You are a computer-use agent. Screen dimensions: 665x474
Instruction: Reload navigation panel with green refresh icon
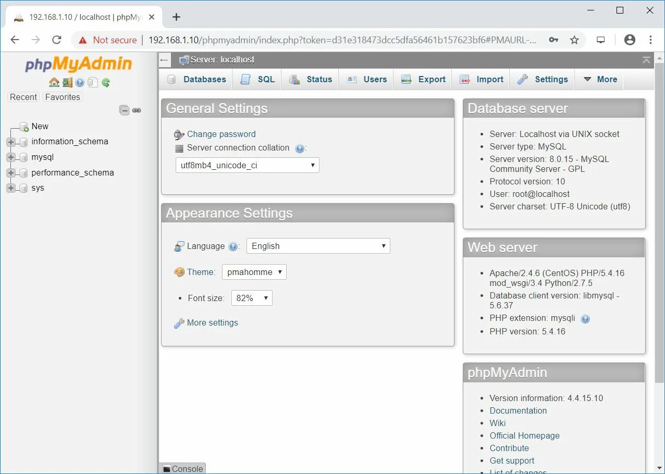click(x=106, y=82)
